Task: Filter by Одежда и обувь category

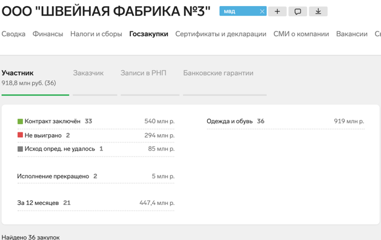Action: 285,122
